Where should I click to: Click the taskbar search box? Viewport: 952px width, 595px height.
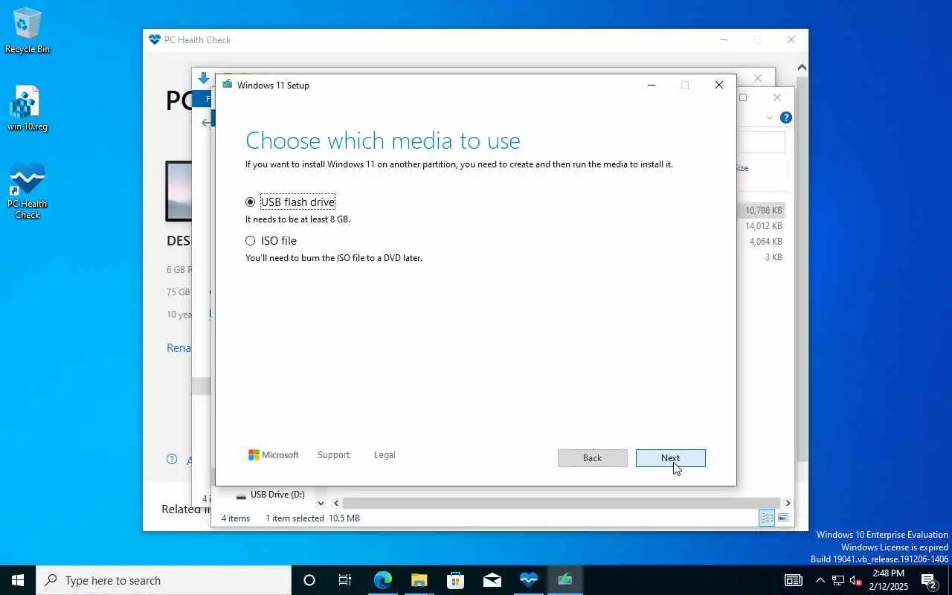pos(164,580)
